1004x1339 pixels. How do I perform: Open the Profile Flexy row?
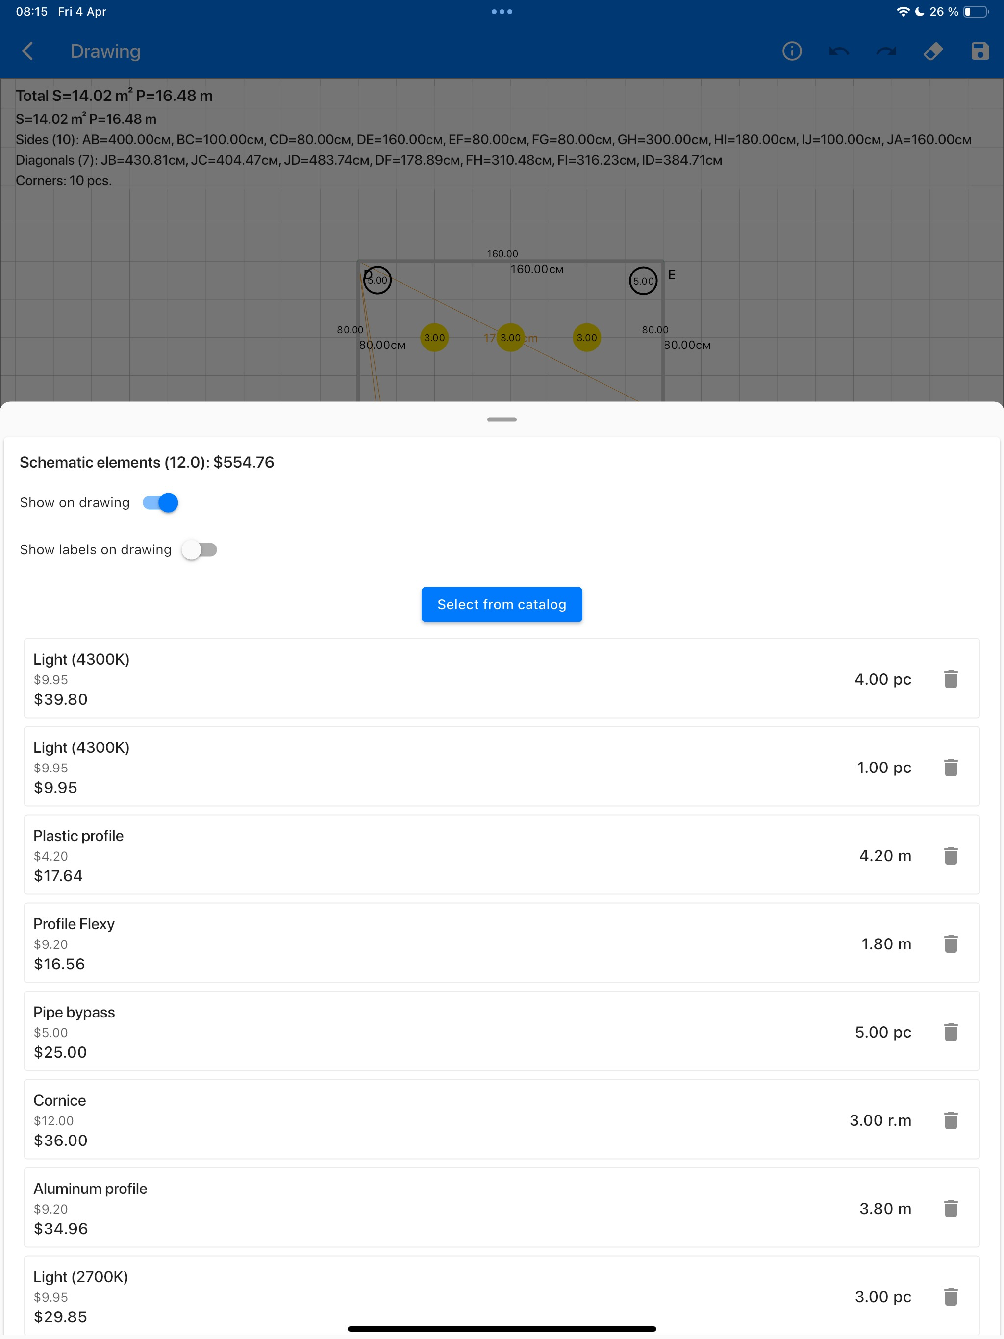tap(502, 942)
